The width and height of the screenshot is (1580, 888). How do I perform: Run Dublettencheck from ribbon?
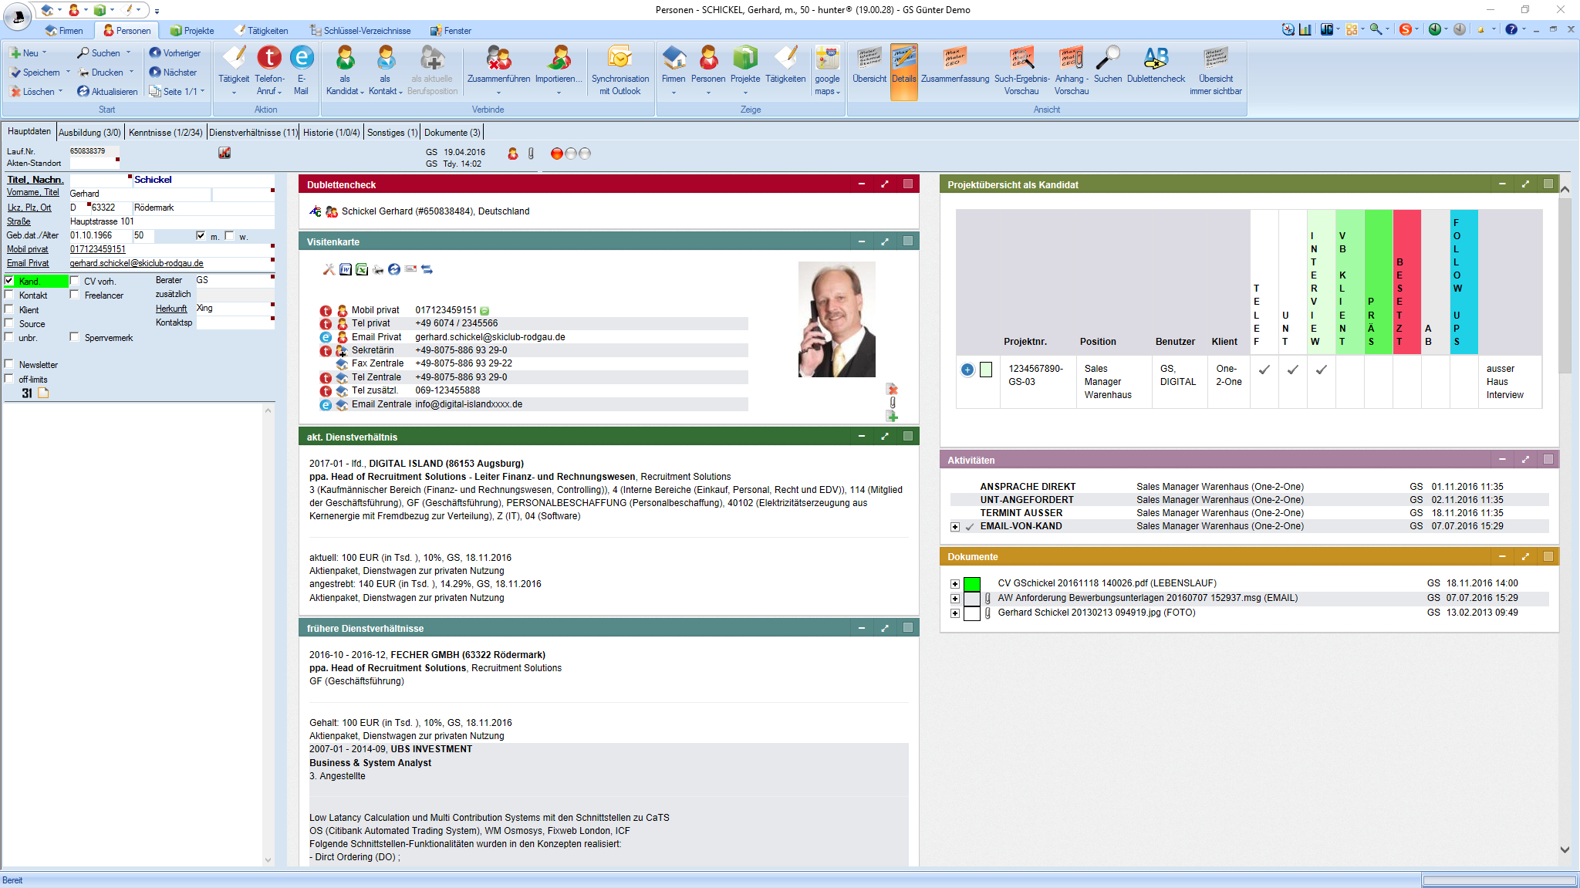pos(1156,65)
